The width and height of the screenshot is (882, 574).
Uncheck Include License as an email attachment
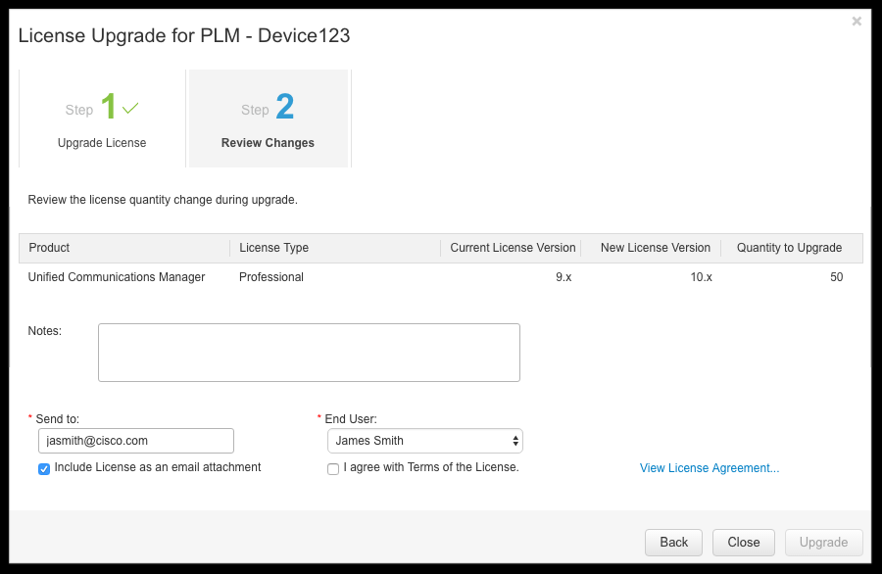44,468
